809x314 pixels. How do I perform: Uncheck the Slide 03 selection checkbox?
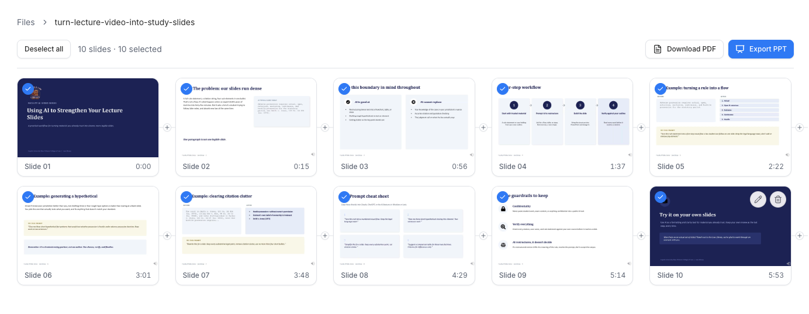coord(344,88)
